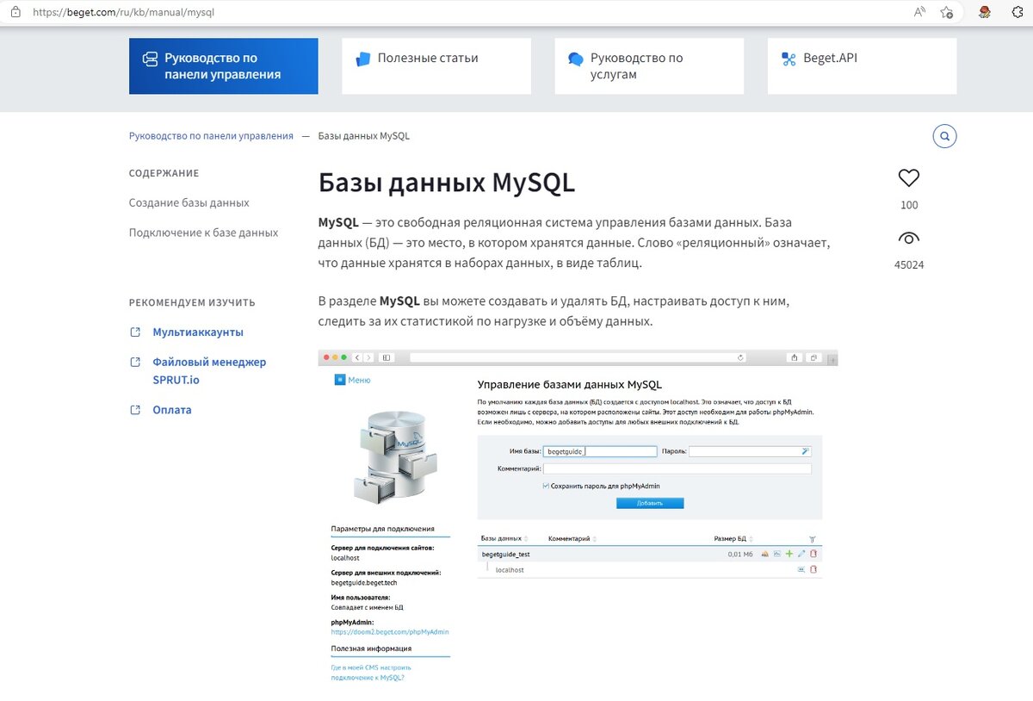Viewport: 1033px width, 701px height.
Task: Click the chat bubbles icon beside Руководство по услугам
Action: click(x=576, y=59)
